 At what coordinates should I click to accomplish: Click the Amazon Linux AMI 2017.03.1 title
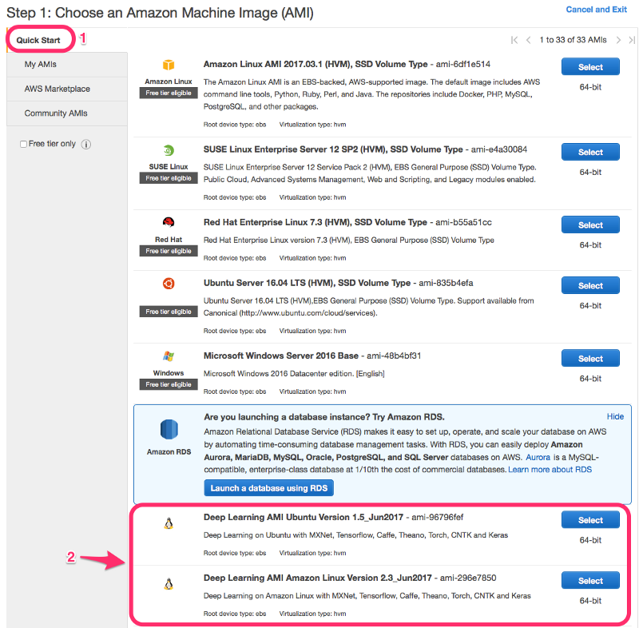pos(316,65)
